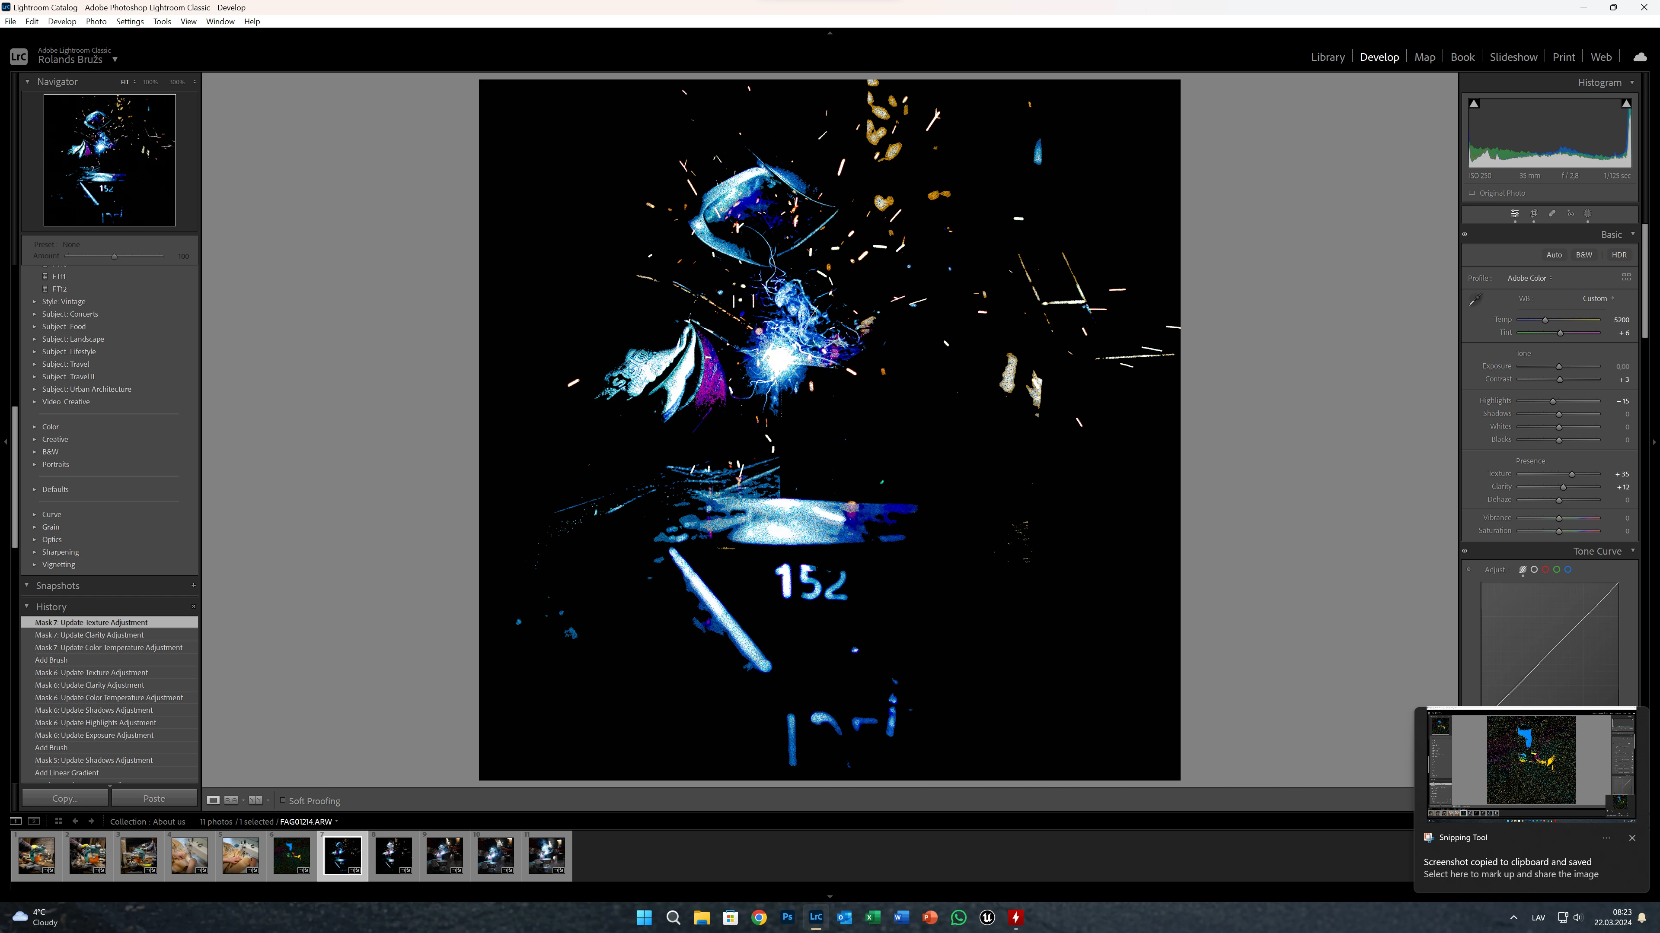Open the profile browser grid icon
Screen dimensions: 1660x933
click(1626, 277)
